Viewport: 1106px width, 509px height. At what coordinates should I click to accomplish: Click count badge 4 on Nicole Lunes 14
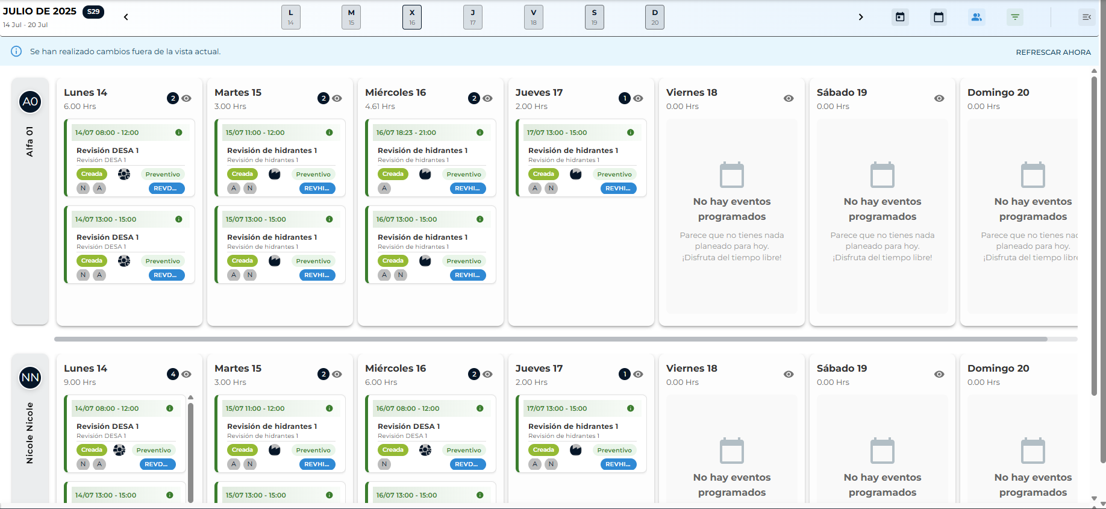[173, 374]
